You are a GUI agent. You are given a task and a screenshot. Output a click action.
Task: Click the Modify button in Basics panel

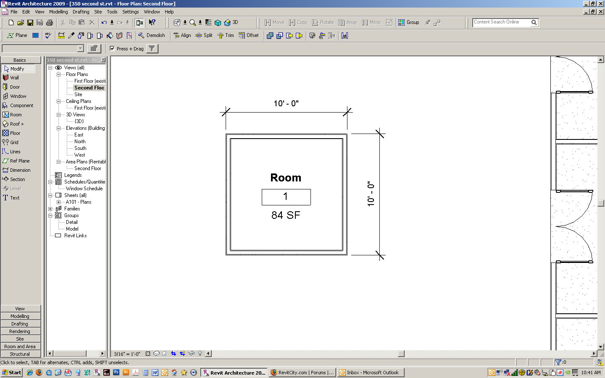18,68
